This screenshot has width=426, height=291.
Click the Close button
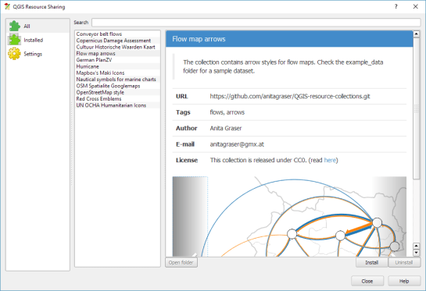pyautogui.click(x=367, y=281)
